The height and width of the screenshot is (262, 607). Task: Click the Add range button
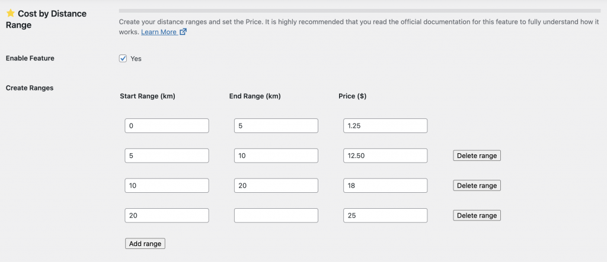tap(145, 244)
